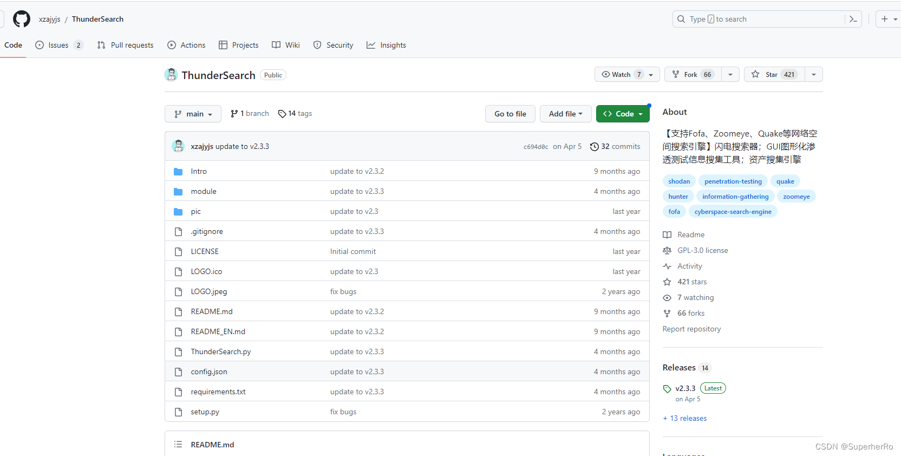The image size is (901, 456).
Task: Click the LOGO.ico file icon
Action: coord(178,272)
